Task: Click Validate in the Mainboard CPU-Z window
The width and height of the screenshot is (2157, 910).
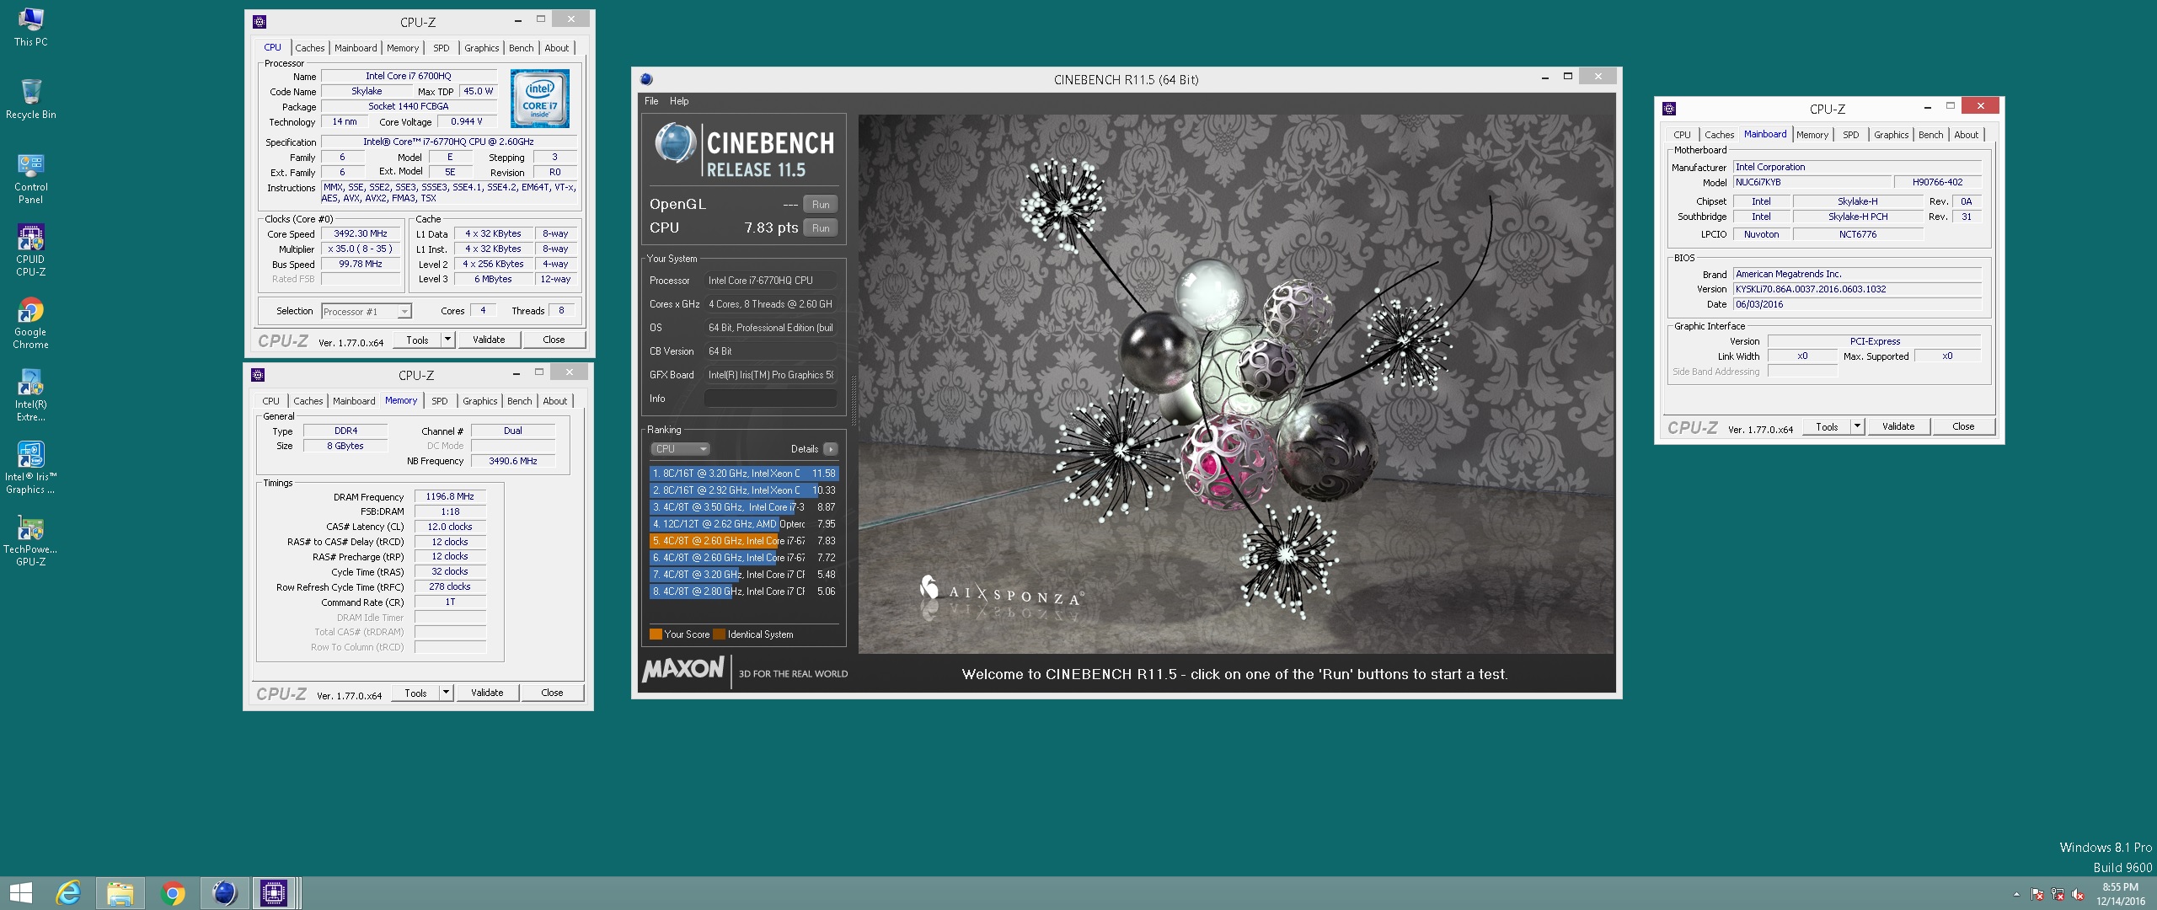Action: (1897, 426)
